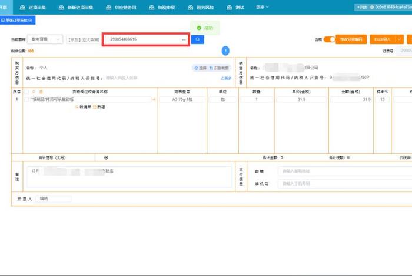Check the checkbox for row 1 item

[27, 100]
